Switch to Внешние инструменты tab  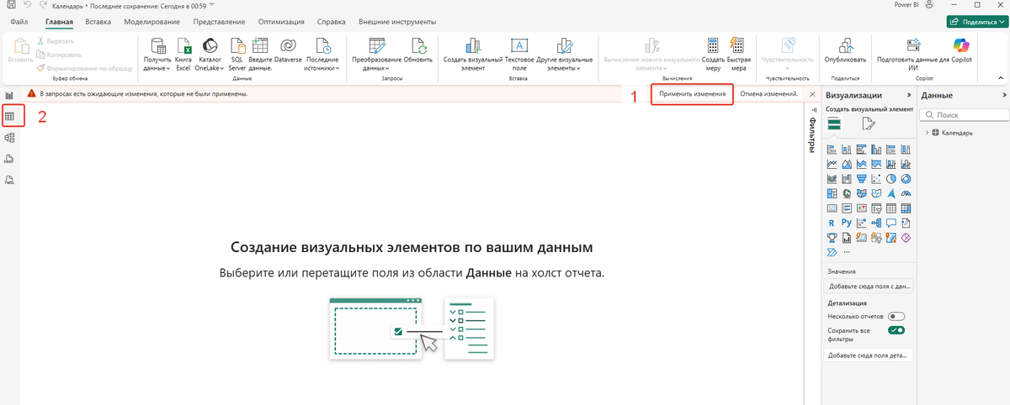[397, 21]
